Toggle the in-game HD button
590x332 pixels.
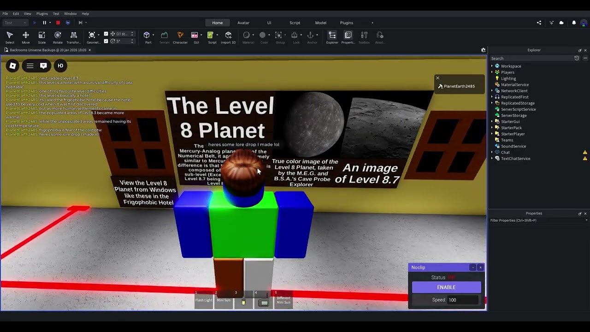[60, 66]
